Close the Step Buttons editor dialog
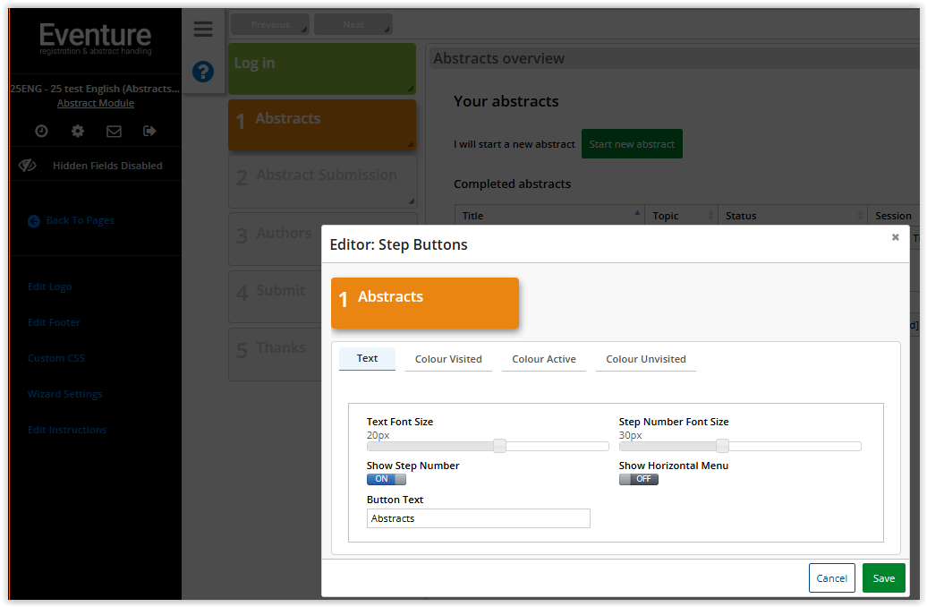 (x=895, y=237)
